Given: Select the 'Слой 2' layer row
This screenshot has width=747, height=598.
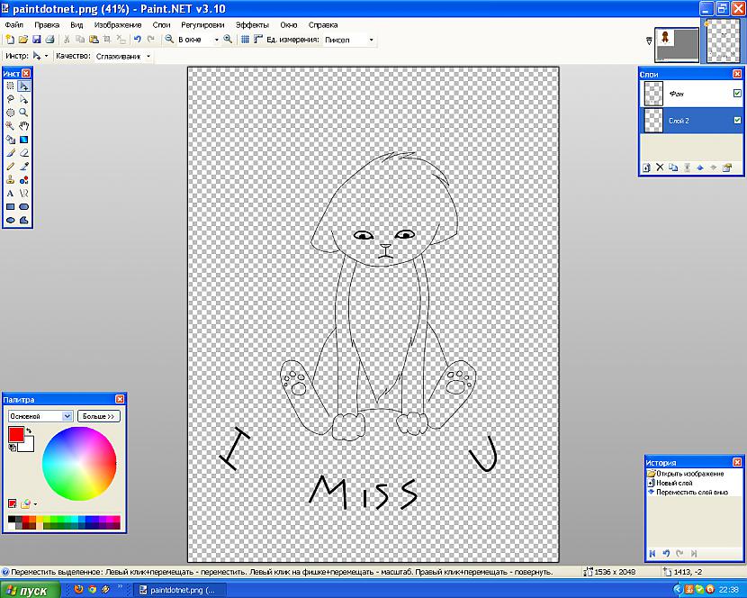Looking at the screenshot, I should (691, 121).
